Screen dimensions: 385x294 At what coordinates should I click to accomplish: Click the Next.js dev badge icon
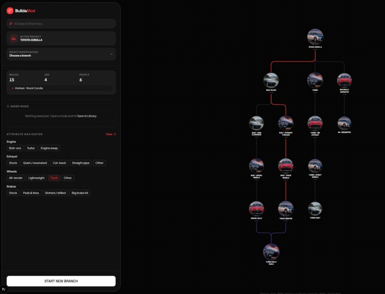4,289
